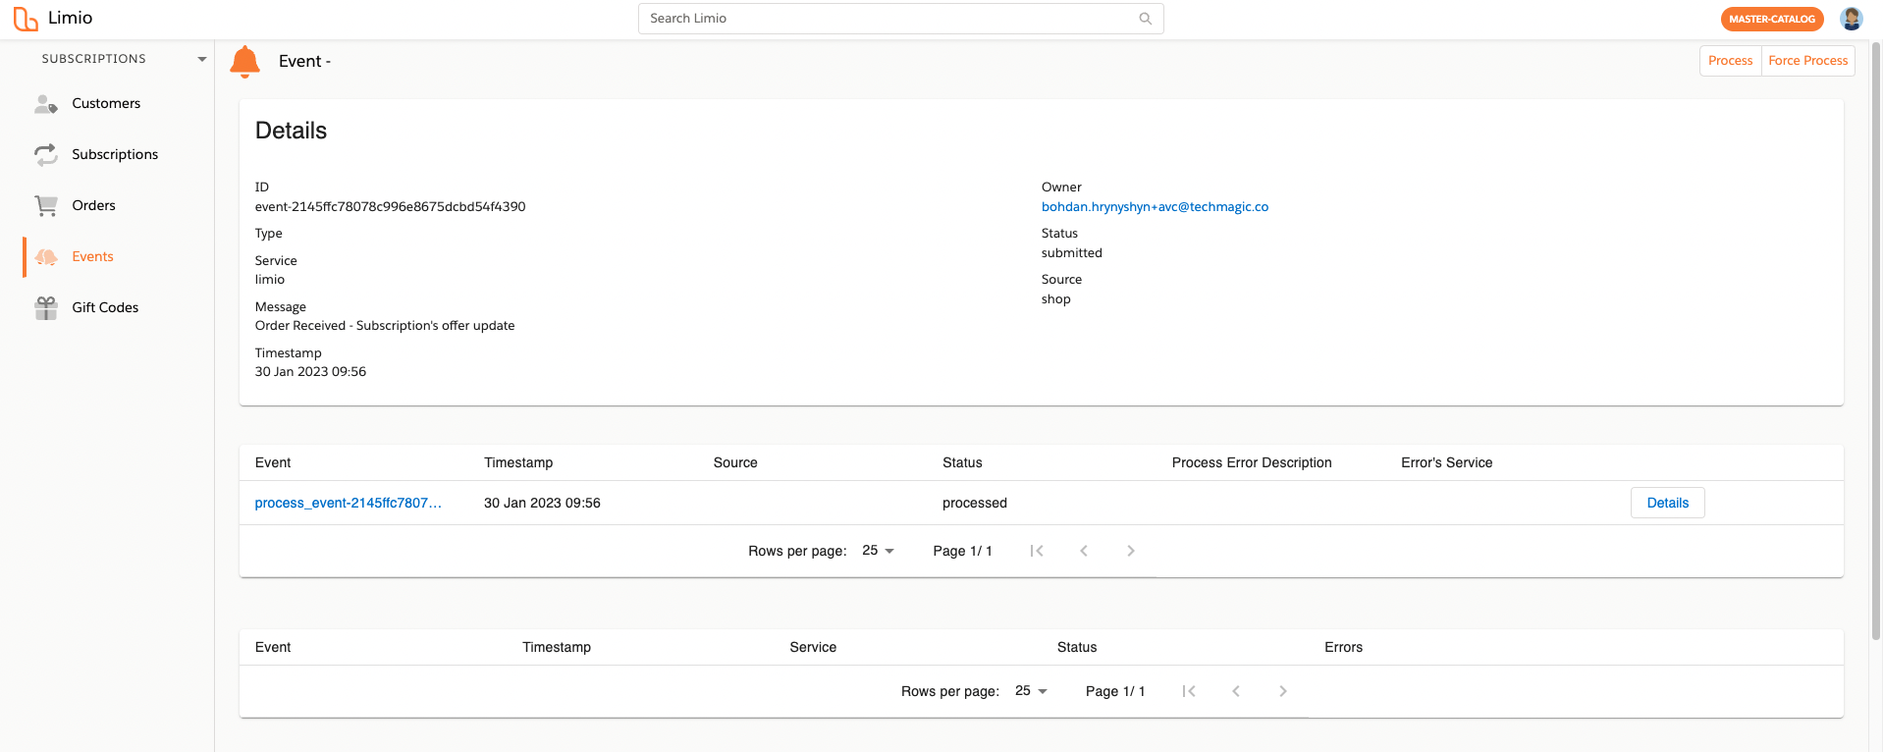Open Customers via its people icon
This screenshot has width=1883, height=752.
point(46,104)
